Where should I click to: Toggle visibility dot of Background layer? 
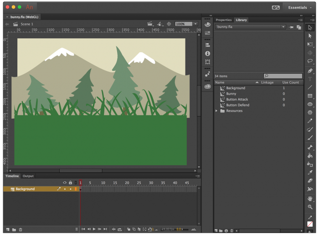[65, 189]
